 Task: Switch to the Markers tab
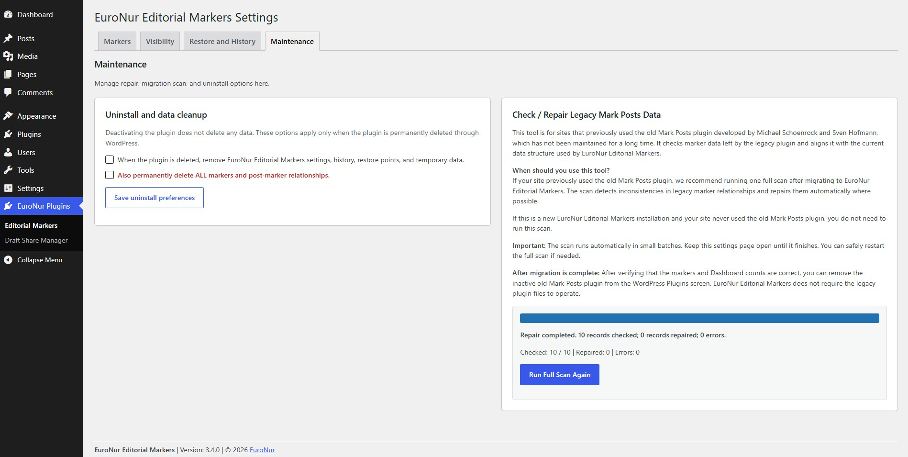pyautogui.click(x=117, y=41)
